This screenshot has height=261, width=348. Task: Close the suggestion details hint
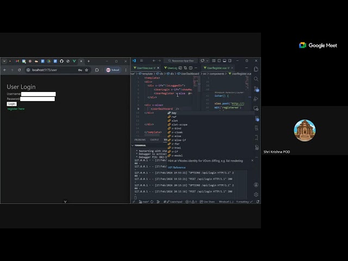252,160
